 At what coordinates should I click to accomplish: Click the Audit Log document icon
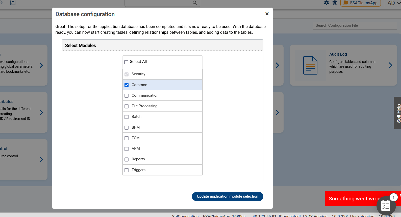tap(310, 65)
